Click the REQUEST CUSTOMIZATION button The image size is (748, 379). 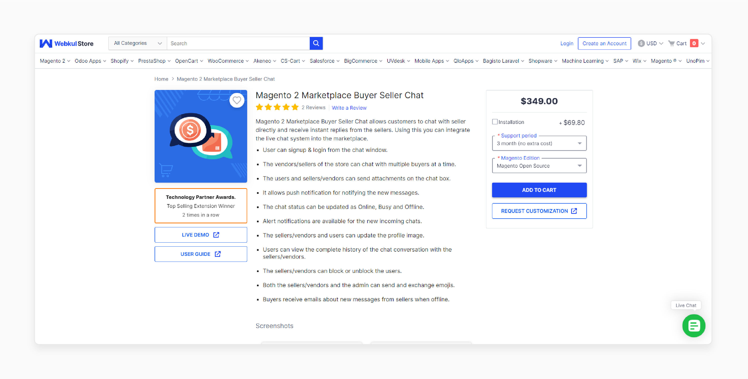(x=539, y=211)
